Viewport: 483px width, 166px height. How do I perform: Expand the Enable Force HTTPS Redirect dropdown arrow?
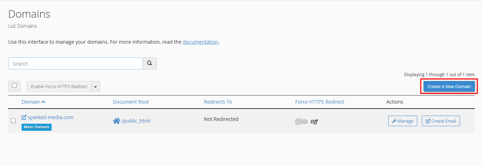click(95, 86)
